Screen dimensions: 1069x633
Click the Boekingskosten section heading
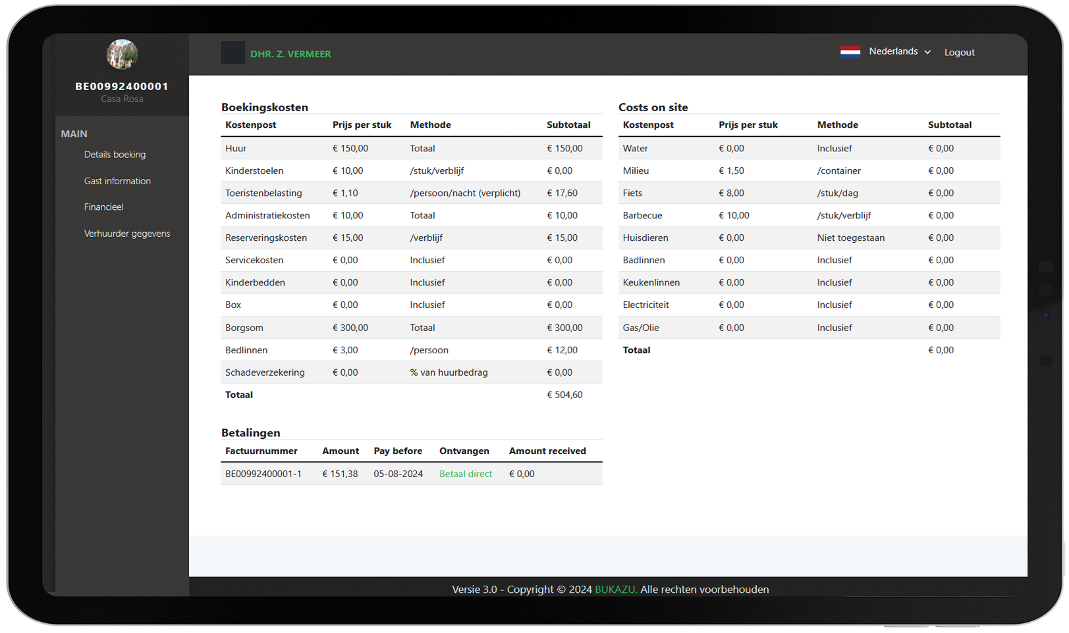point(265,107)
